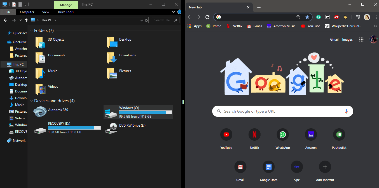Screen dimensions: 379x188
Task: Open the Google apps grid icon
Action: 361,40
